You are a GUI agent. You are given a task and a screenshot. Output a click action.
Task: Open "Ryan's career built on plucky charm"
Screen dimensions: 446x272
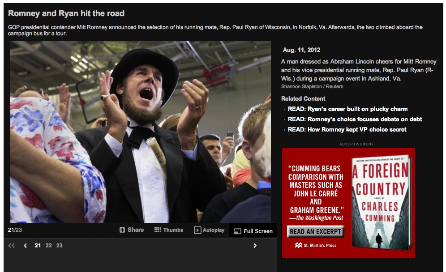click(347, 109)
